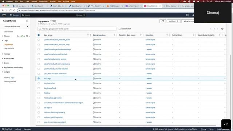The width and height of the screenshot is (233, 131).
Task: Open the Chrome Profiles menu
Action: point(52,1)
